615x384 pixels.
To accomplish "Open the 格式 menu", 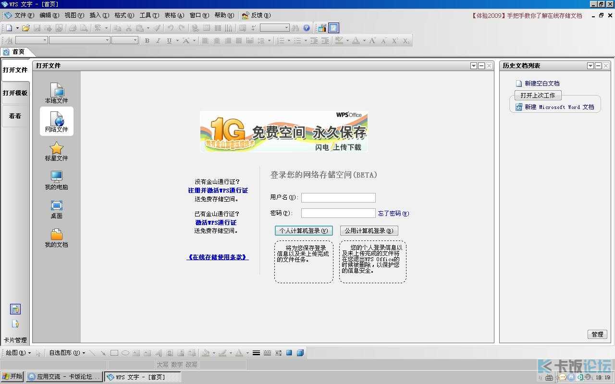I will coord(124,15).
